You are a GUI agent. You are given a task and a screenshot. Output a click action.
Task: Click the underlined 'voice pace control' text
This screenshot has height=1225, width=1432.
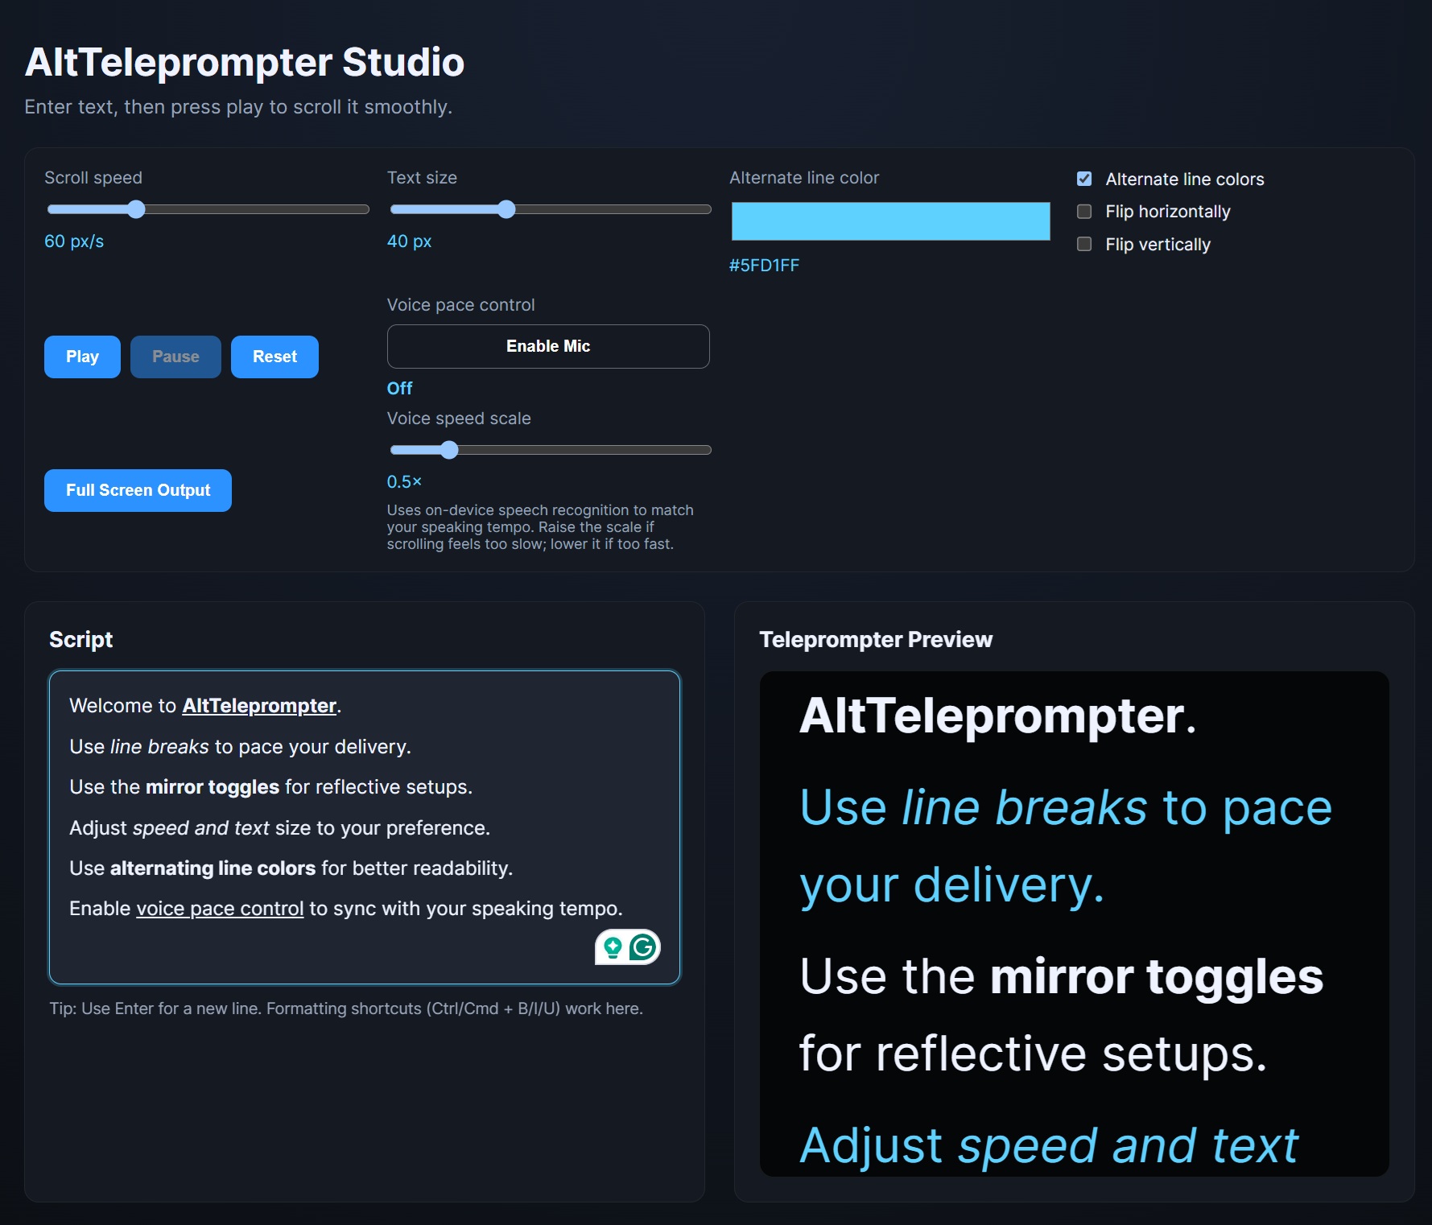[220, 909]
